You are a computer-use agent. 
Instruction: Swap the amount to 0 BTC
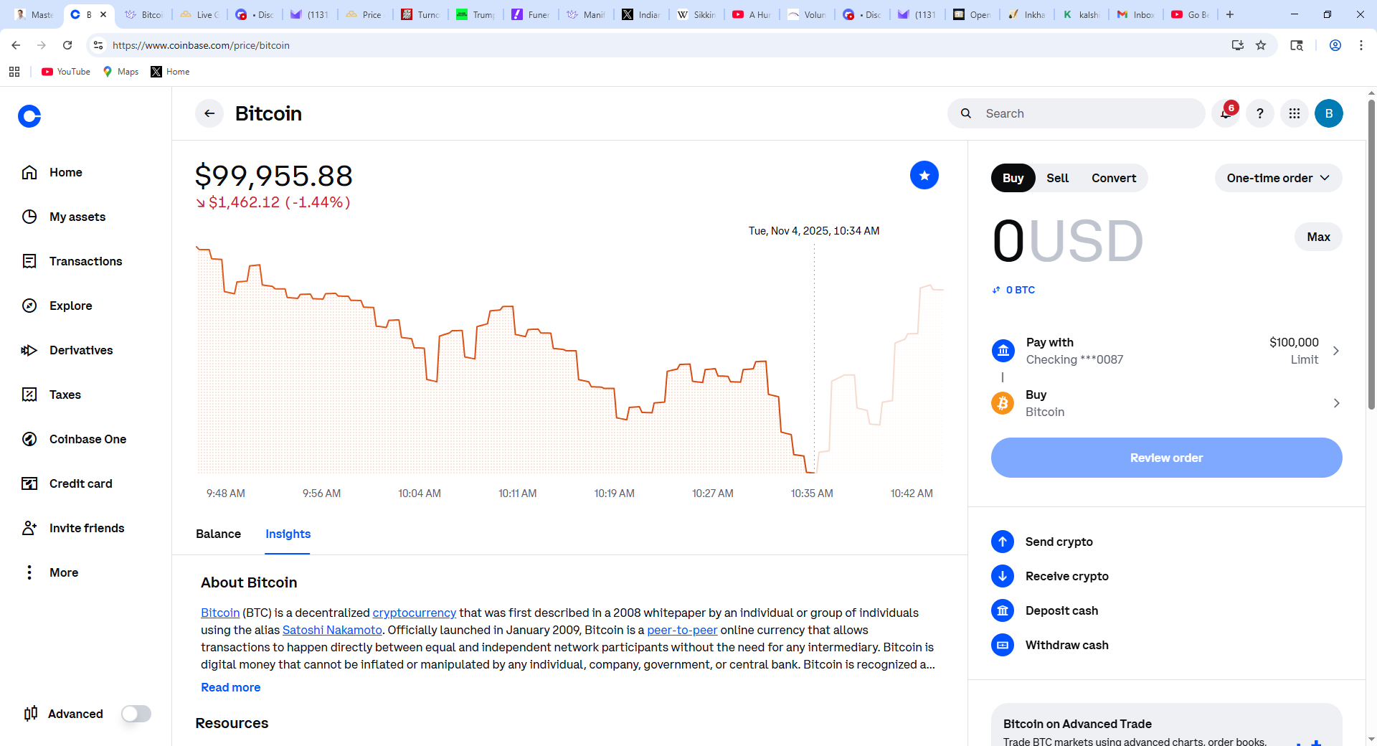(1013, 290)
